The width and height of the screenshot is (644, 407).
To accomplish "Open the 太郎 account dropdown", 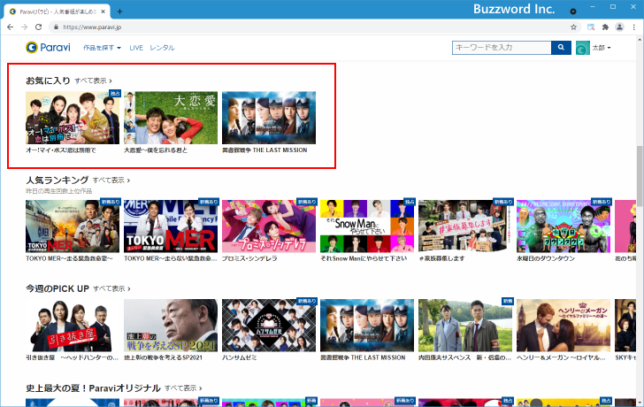I will click(x=602, y=48).
